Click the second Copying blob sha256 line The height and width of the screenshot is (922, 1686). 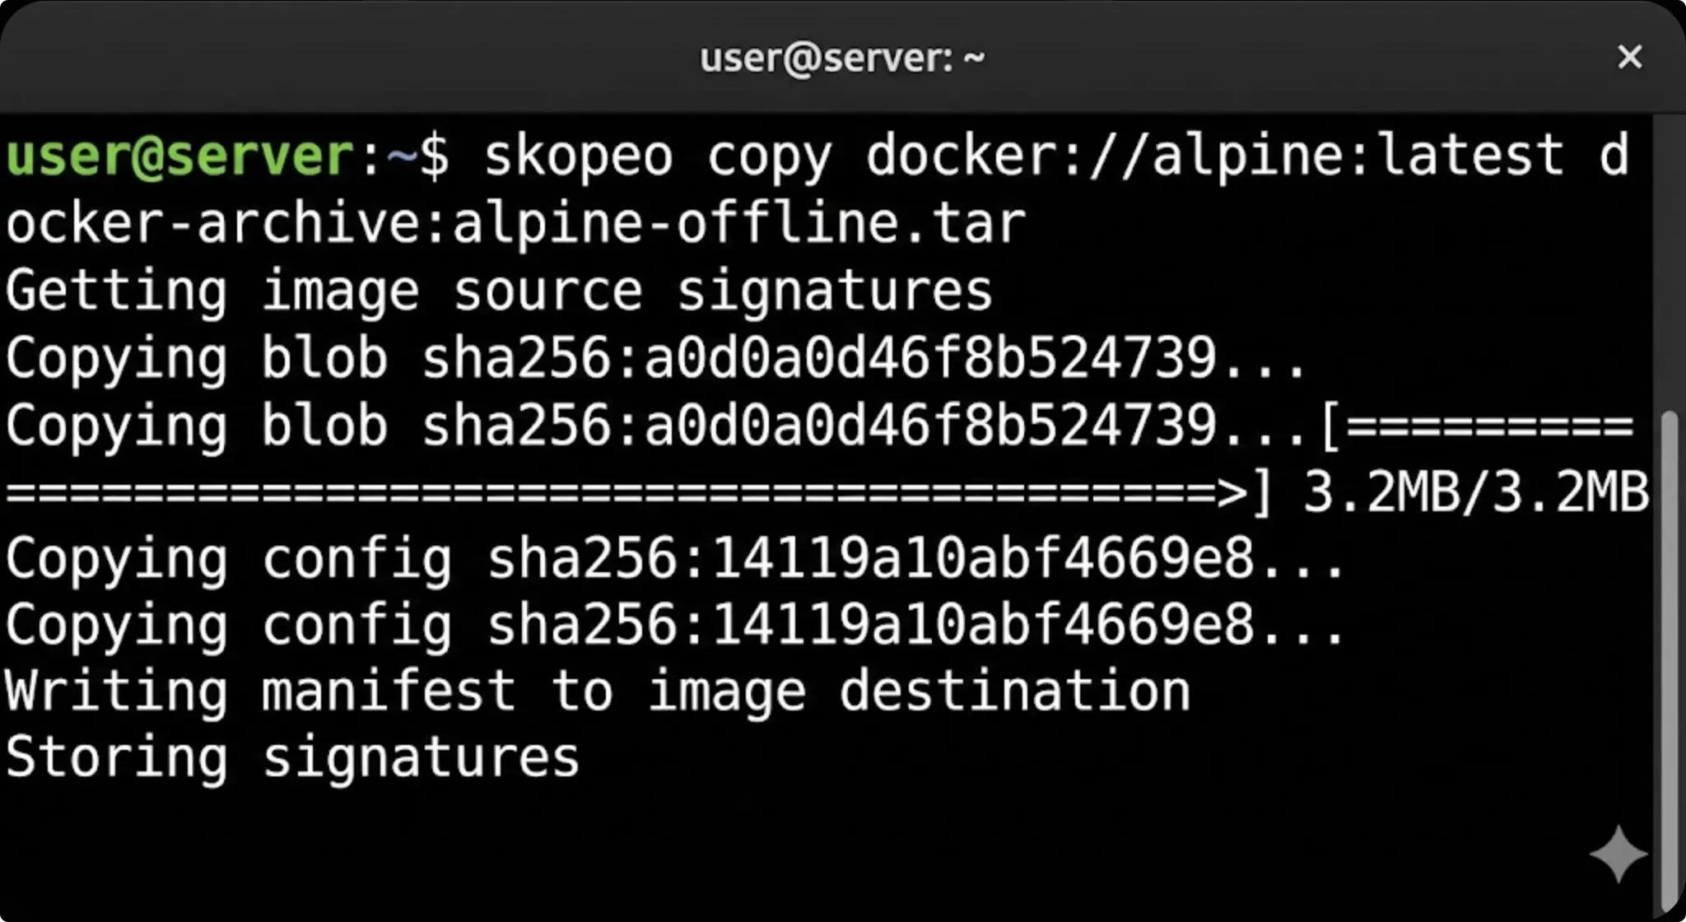pos(654,426)
